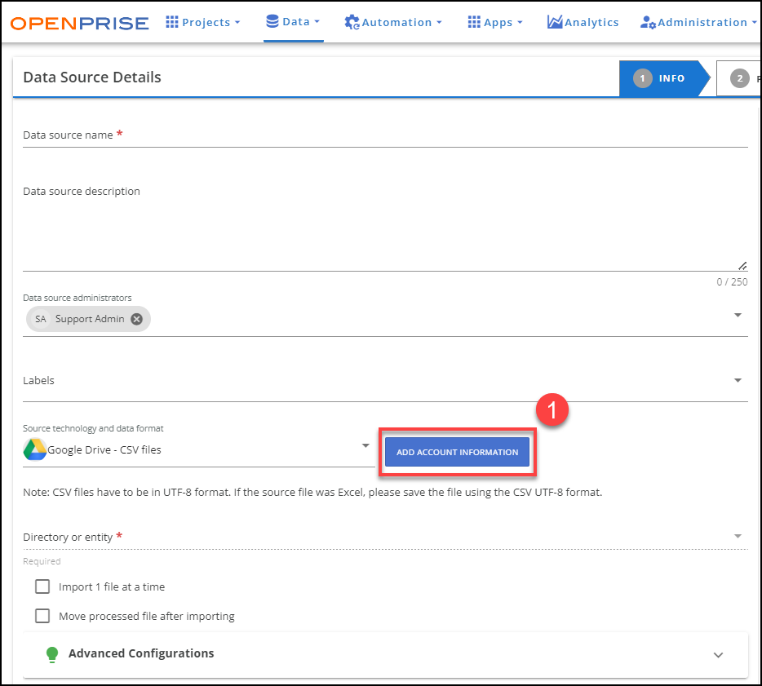762x686 pixels.
Task: Open the source technology dropdown arrow
Action: coord(365,446)
